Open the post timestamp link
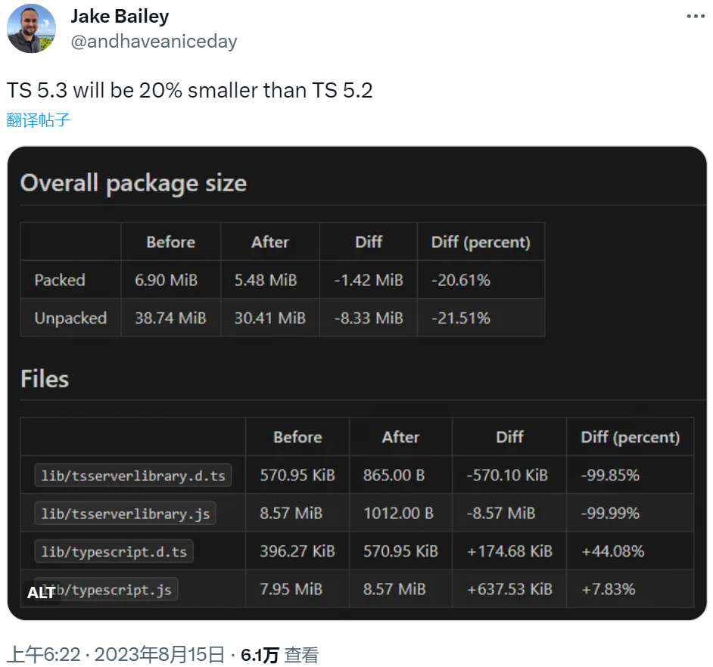Viewport: 713px width, 667px height. coord(116,654)
